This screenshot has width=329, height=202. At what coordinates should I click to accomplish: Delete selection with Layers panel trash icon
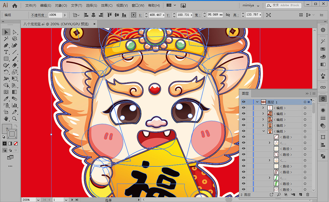tap(307, 194)
